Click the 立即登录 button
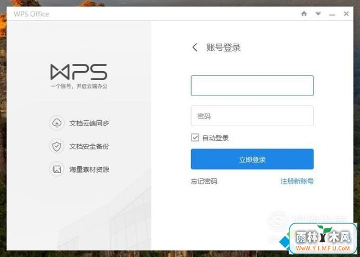Viewport: 360px width, 257px height. (x=252, y=159)
